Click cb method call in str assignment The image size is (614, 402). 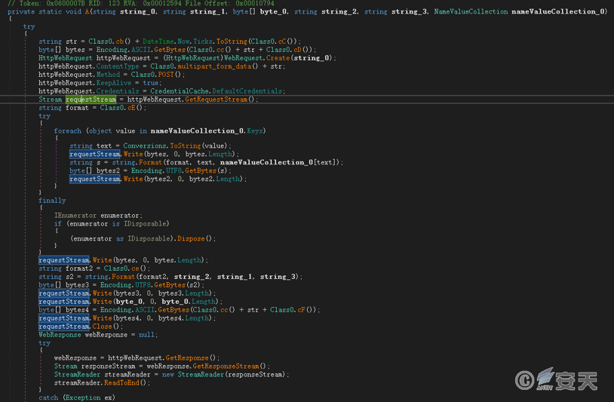pos(119,41)
